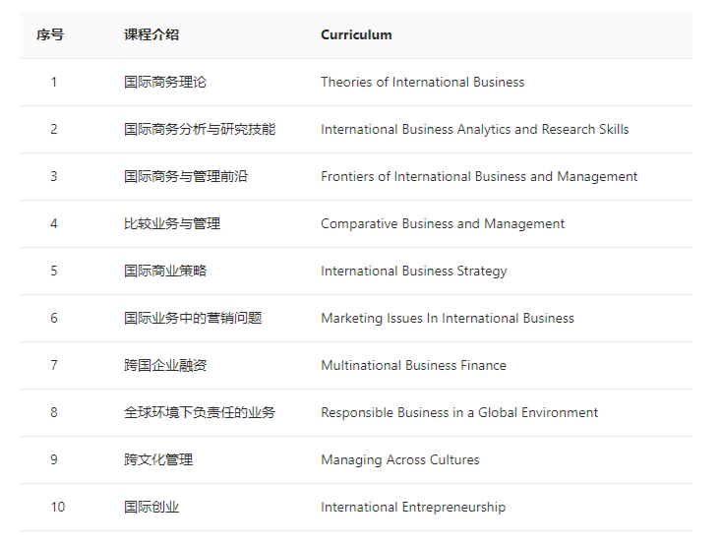This screenshot has height=545, width=721.
Task: Select the 跨文化管理 cell
Action: (158, 460)
